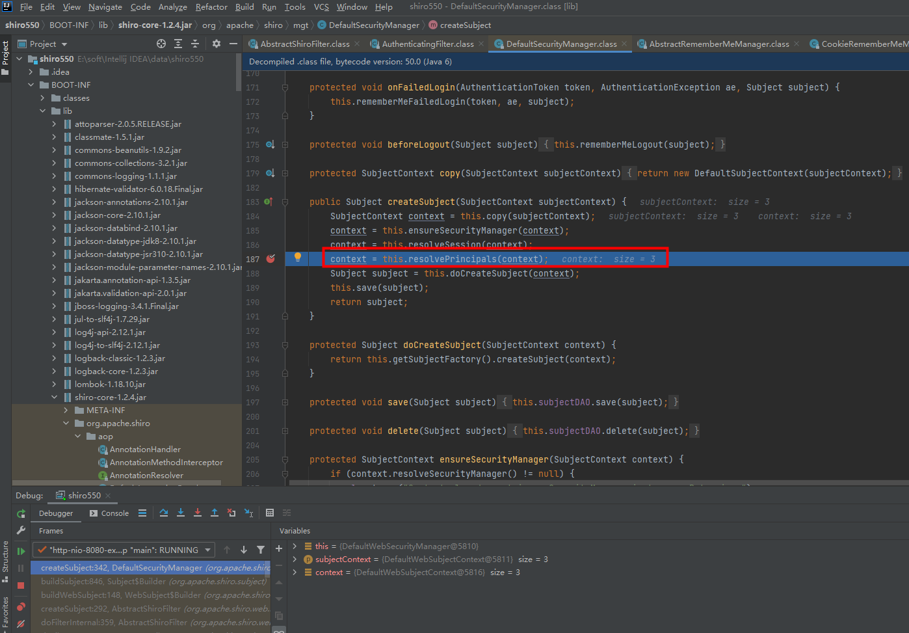Click Step Into blue down-arrow icon
The image size is (909, 633).
181,513
